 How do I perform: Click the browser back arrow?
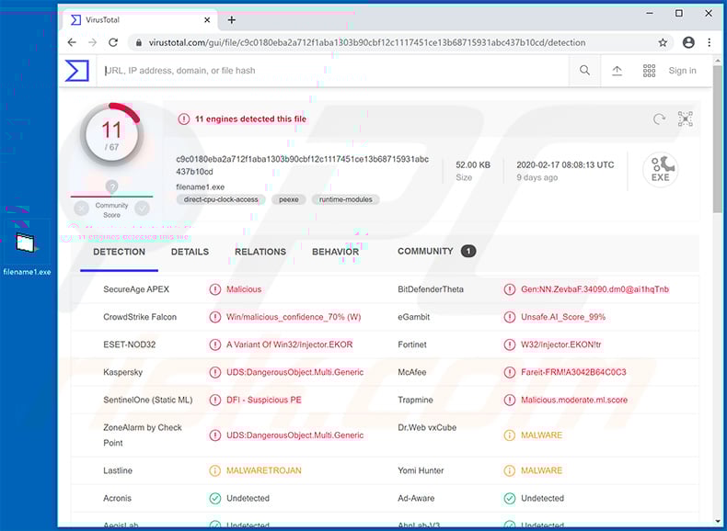72,42
